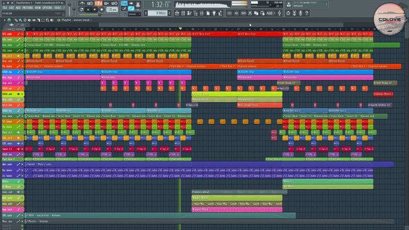Mute the K. Mass track via its dot
The width and height of the screenshot is (409, 230).
click(22, 187)
